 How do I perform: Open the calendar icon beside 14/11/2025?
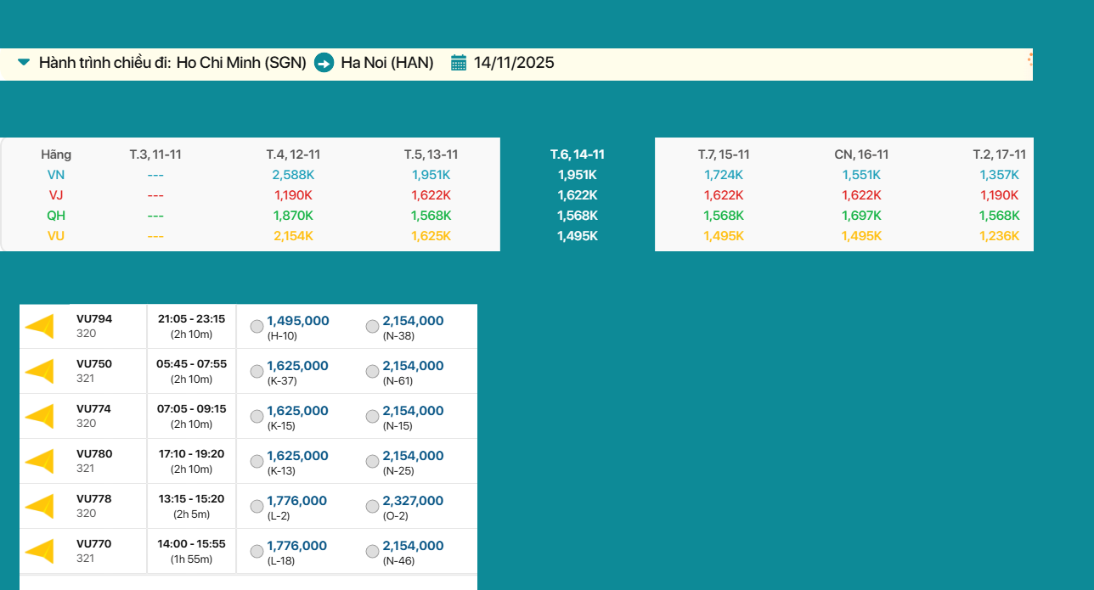[x=459, y=63]
